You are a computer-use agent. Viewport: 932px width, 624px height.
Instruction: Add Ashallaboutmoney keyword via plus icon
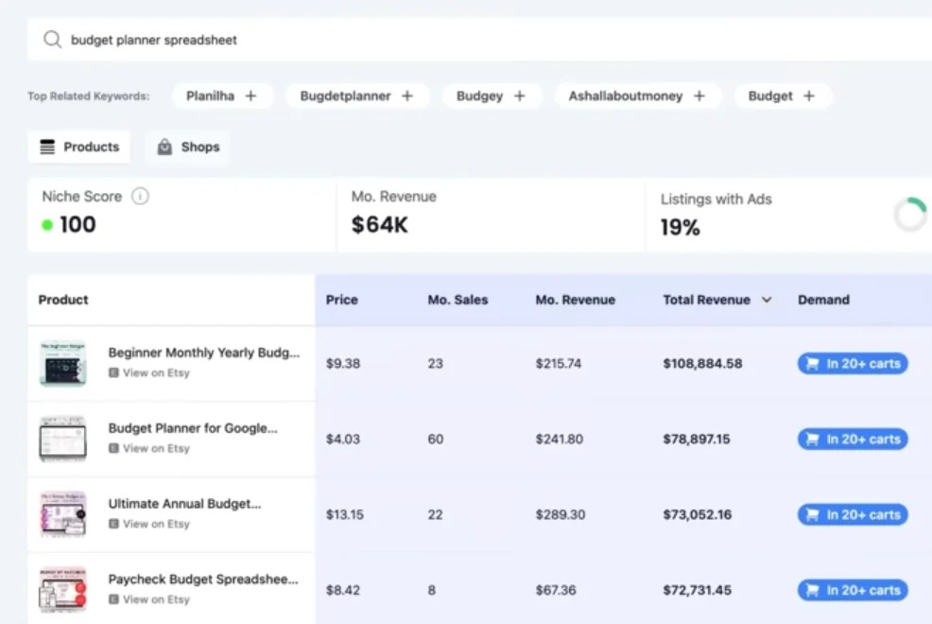(699, 96)
